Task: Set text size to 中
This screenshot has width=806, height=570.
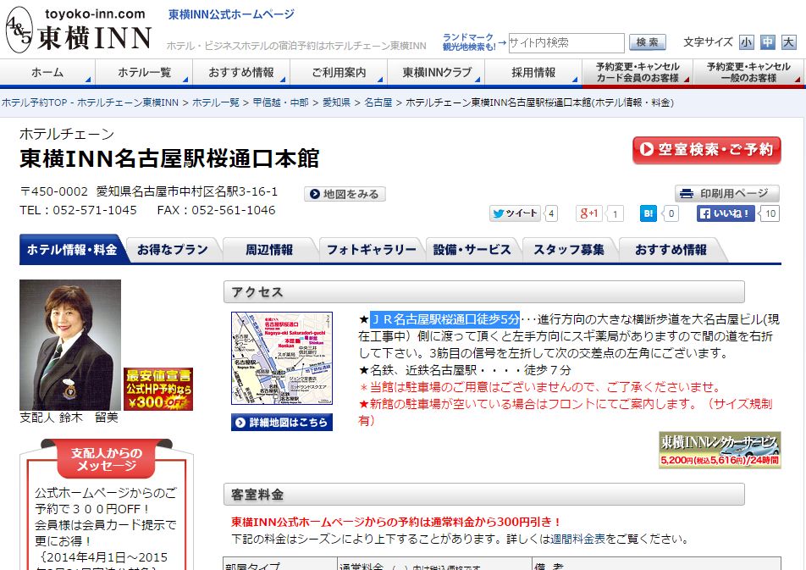Action: coord(767,42)
